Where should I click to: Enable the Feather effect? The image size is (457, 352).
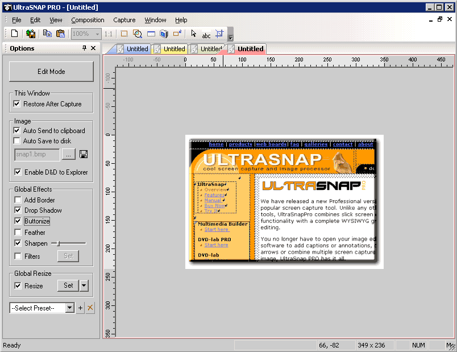pyautogui.click(x=18, y=232)
